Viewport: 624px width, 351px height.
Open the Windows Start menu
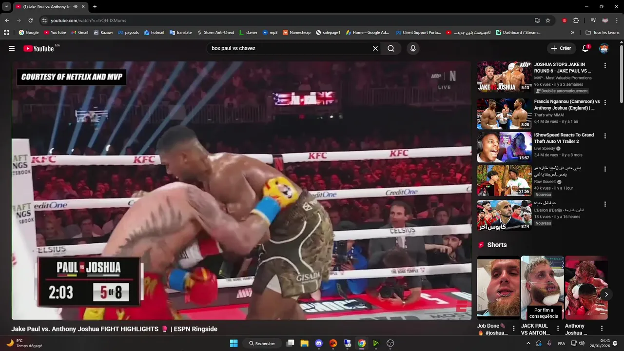click(x=234, y=343)
